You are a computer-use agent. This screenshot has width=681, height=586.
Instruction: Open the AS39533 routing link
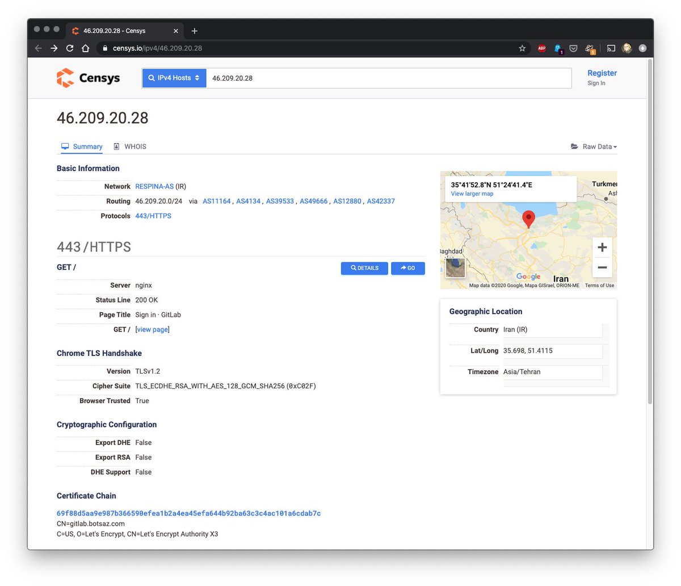click(x=280, y=201)
